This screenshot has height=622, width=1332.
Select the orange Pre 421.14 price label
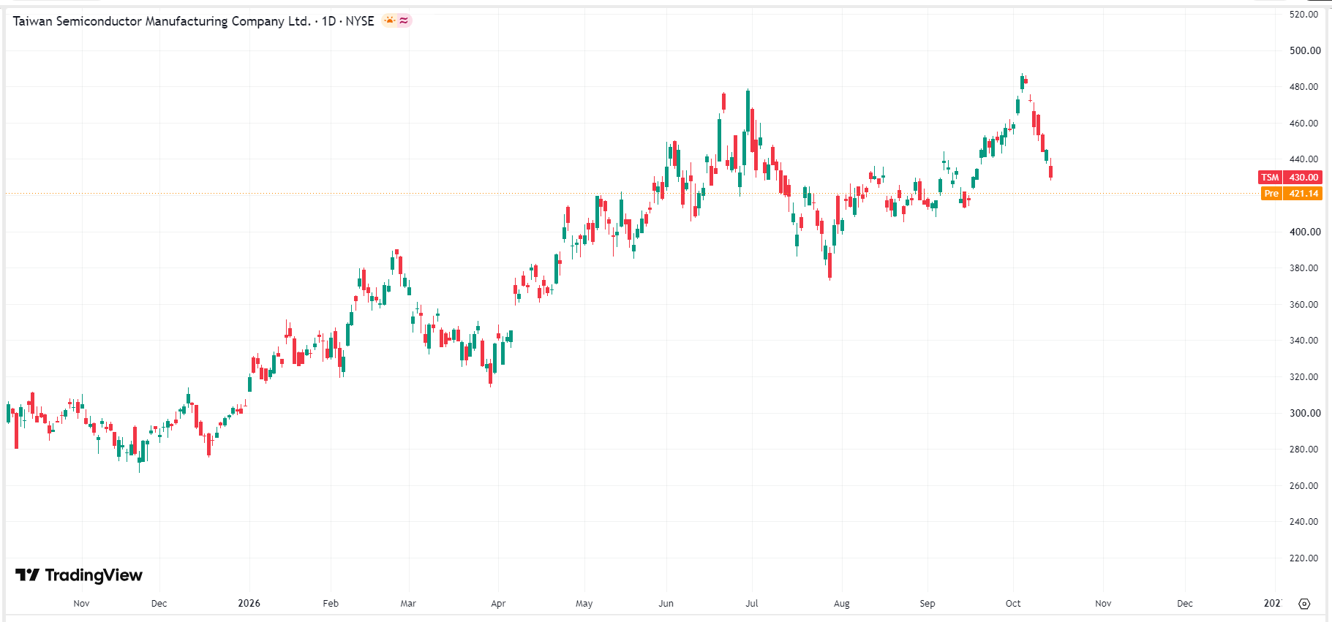click(1292, 194)
